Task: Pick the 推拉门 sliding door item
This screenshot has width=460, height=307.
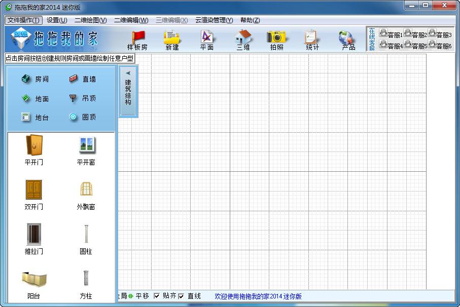Action: click(34, 239)
